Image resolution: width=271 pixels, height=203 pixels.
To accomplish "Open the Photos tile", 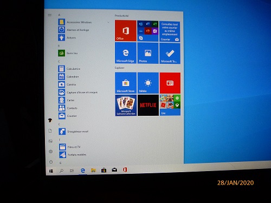I will [148, 53].
